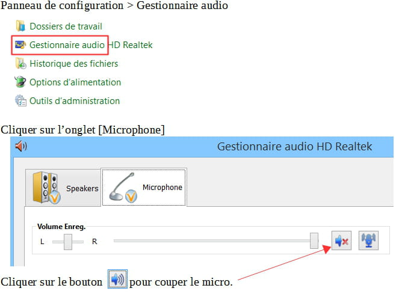Click the L/R balance slider handle
This screenshot has height=294, width=396.
pos(68,242)
